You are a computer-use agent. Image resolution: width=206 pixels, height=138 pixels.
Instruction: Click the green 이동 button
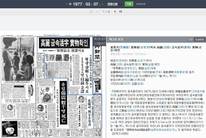129,4
